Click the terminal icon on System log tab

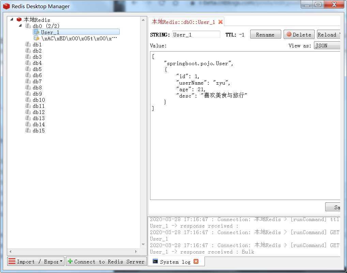pyautogui.click(x=155, y=261)
